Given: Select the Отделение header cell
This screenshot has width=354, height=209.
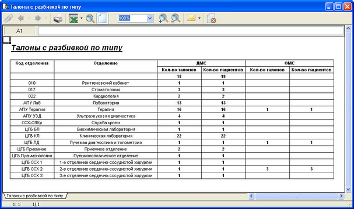Looking at the screenshot, I should coord(106,66).
